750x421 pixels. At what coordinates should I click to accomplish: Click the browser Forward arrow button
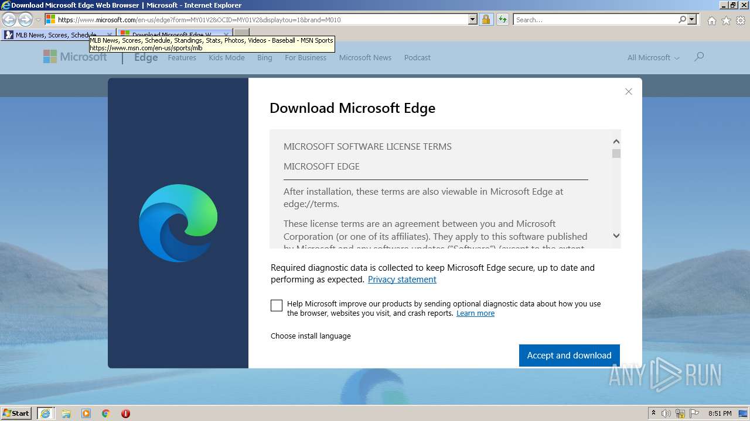point(25,19)
